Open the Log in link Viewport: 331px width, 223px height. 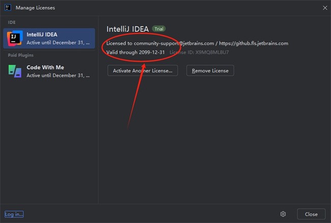tap(14, 214)
